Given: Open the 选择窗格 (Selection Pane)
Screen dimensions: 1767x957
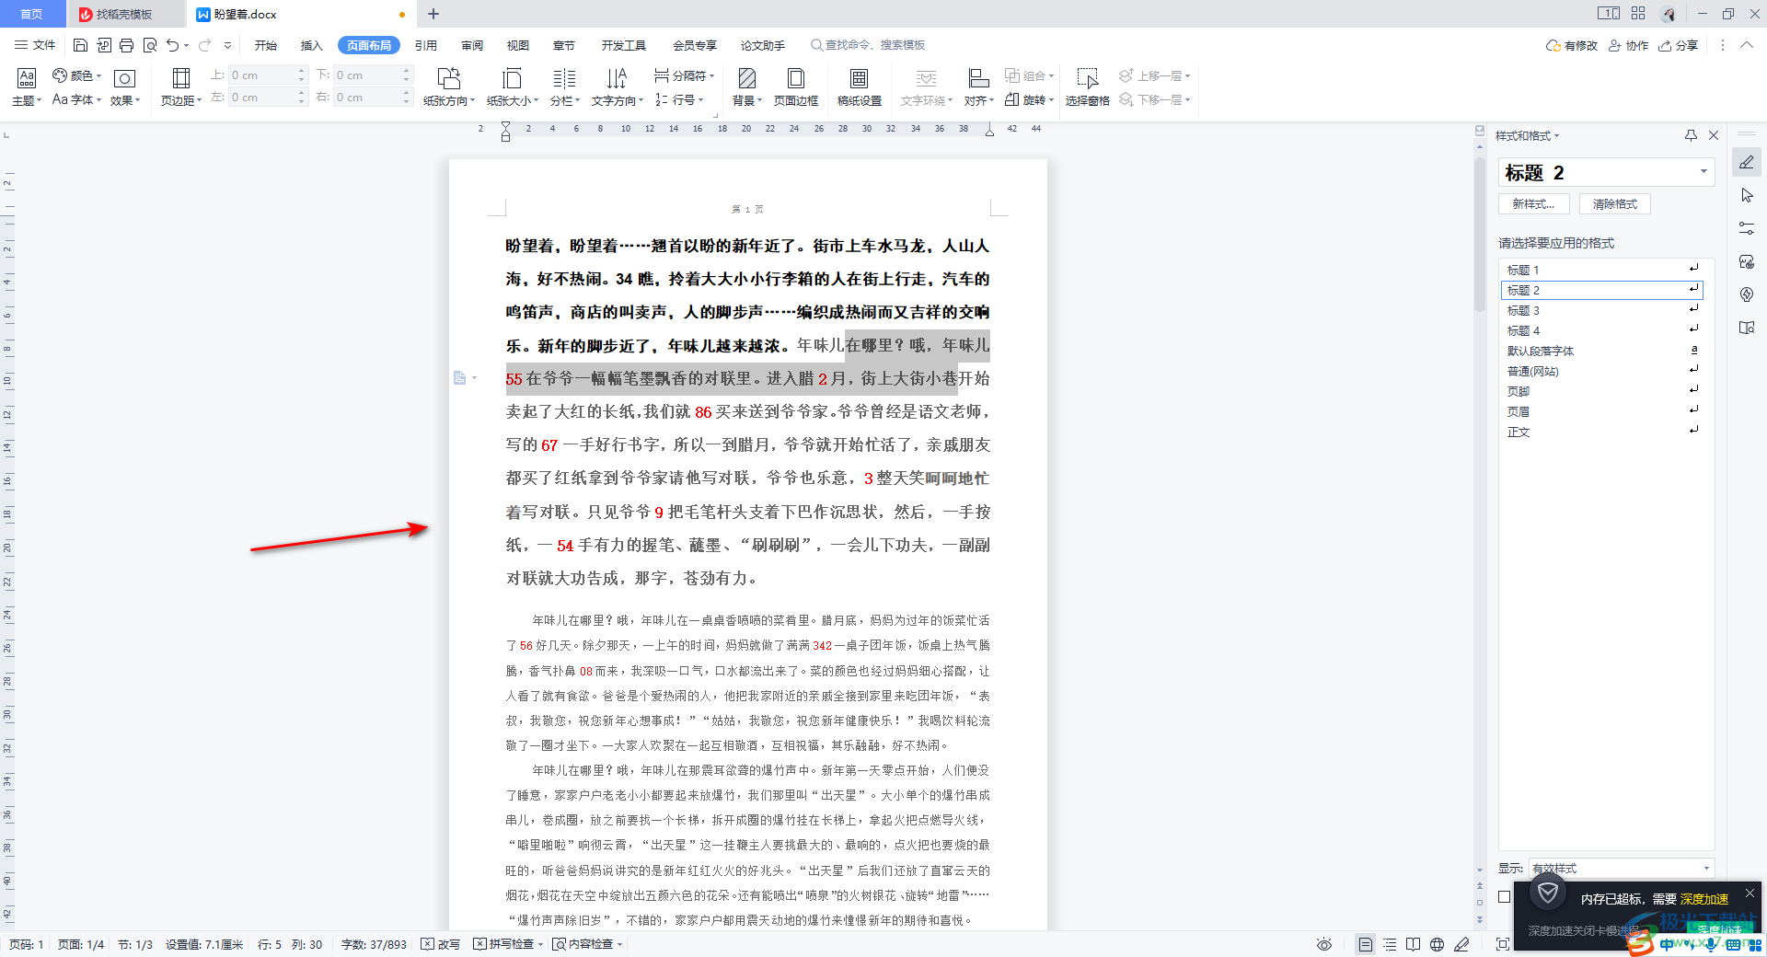Looking at the screenshot, I should (1088, 87).
